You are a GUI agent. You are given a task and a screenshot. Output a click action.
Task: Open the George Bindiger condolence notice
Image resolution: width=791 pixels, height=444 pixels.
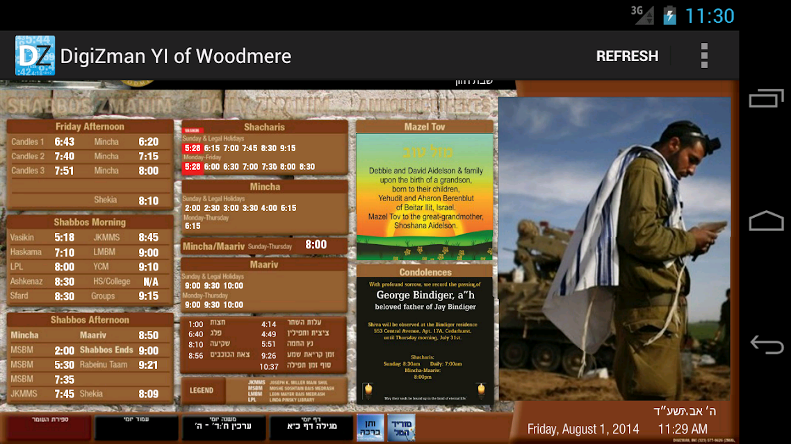[x=425, y=341]
